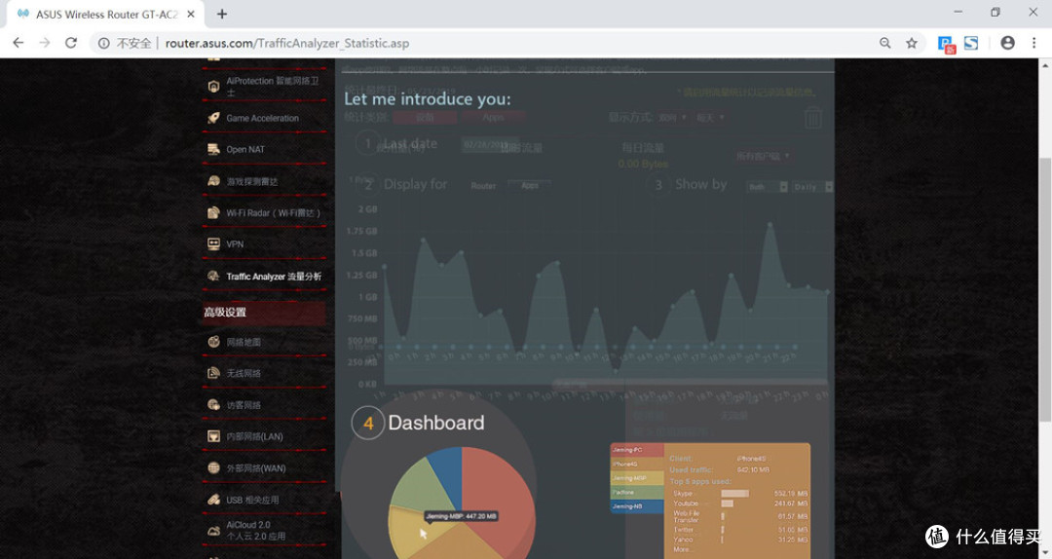Click the site info icon next to 不安全
Viewport: 1052px width, 559px height.
(x=104, y=43)
